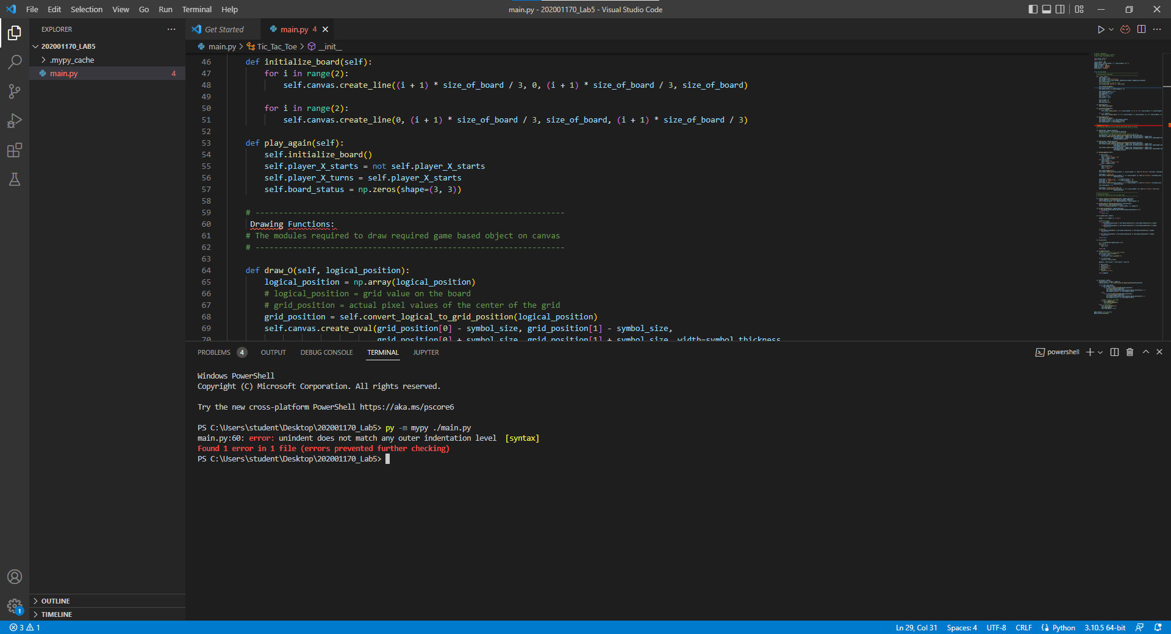Open Explorer Views and More Actions
Screen dimensions: 1171x634
(171, 29)
